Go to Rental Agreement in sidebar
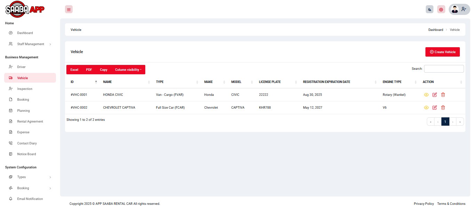The width and height of the screenshot is (472, 209). tap(30, 122)
